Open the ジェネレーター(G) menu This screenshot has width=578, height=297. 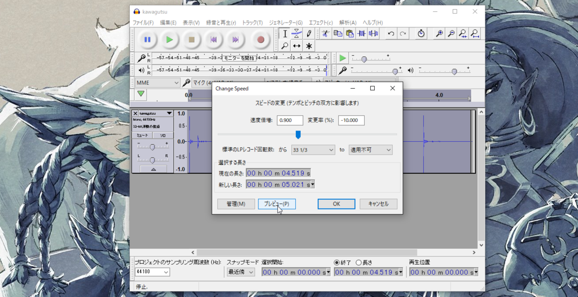(286, 23)
